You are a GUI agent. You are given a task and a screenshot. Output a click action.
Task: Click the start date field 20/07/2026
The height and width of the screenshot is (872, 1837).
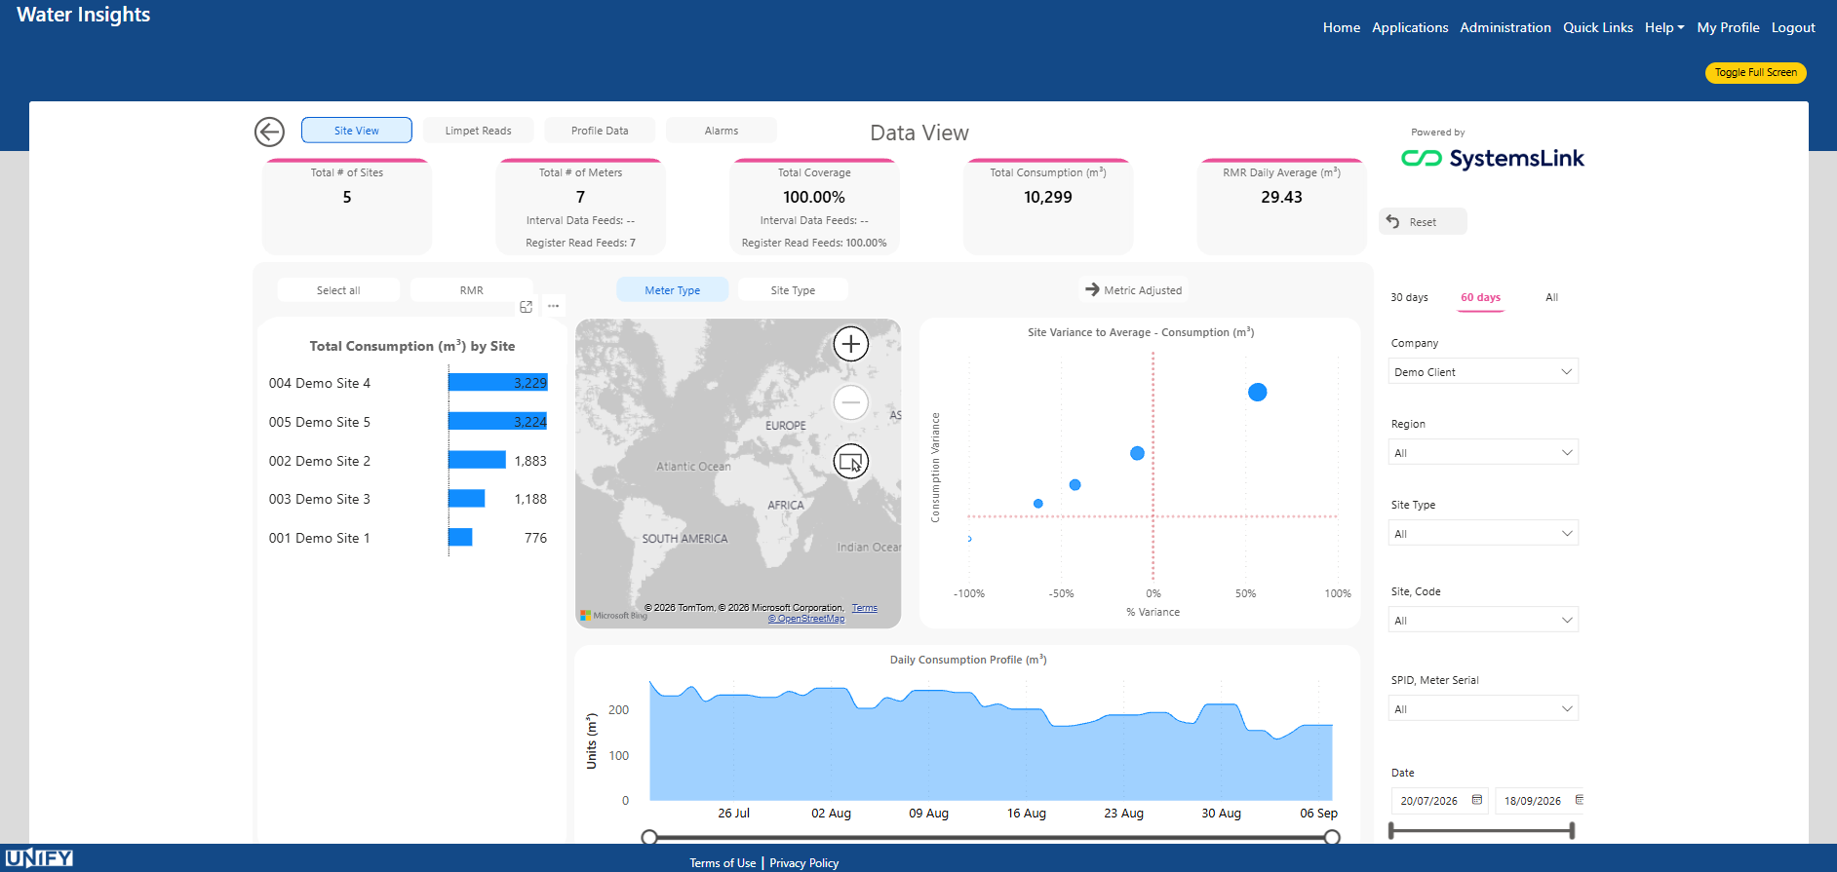(x=1429, y=801)
